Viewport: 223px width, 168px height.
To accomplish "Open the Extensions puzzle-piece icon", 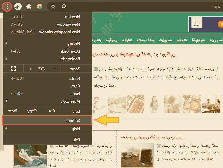I will coord(29,6).
